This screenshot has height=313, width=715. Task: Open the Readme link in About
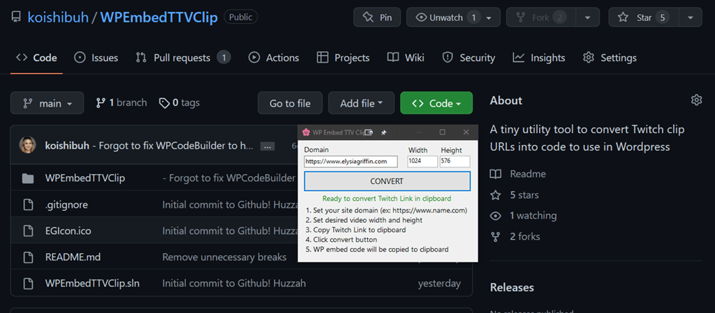(x=528, y=174)
